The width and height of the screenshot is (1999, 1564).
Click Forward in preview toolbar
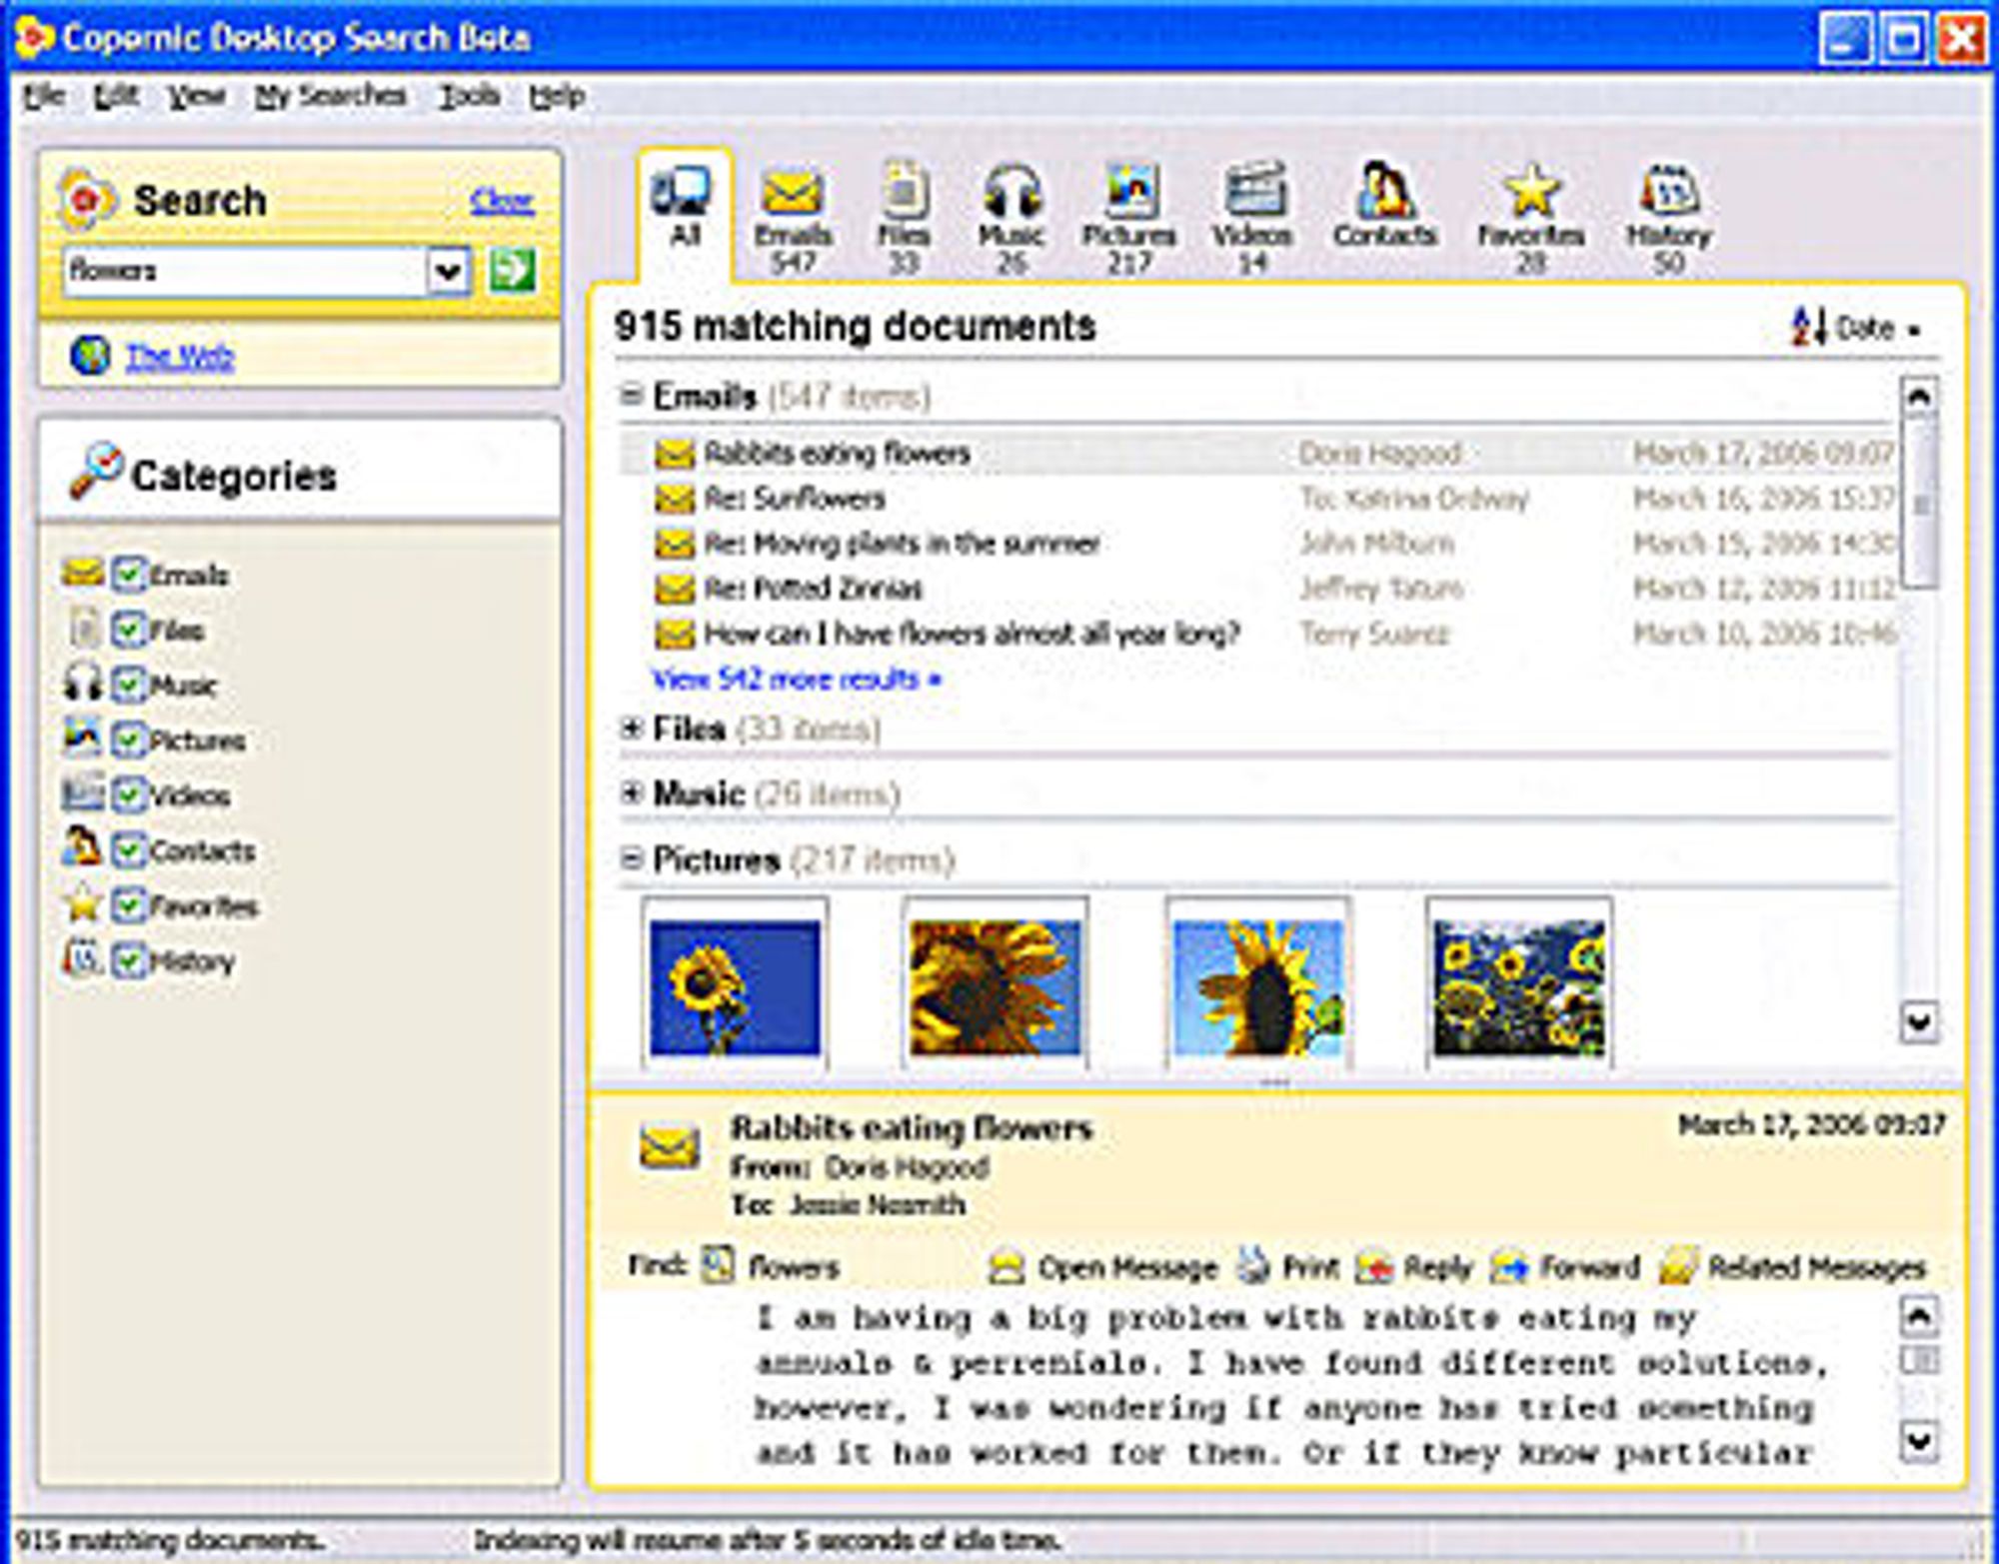tap(1564, 1267)
